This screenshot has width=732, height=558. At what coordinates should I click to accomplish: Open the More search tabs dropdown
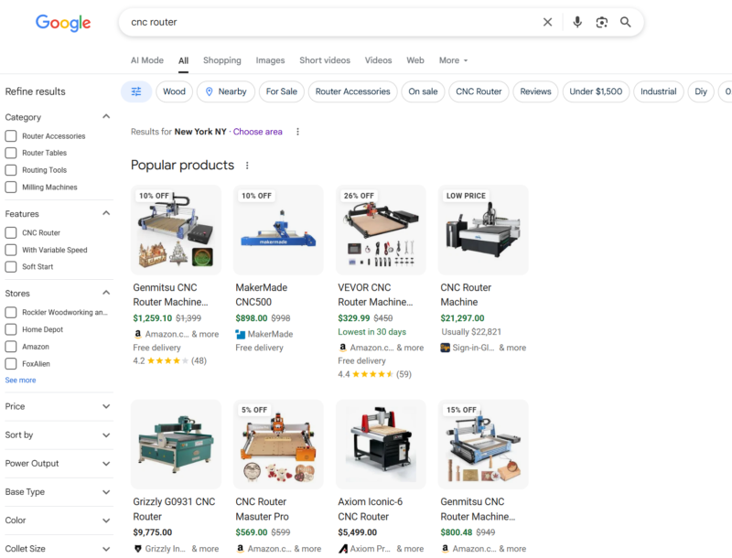coord(453,60)
